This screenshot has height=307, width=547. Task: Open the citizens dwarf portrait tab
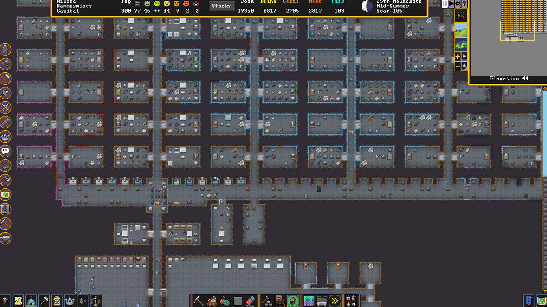pyautogui.click(x=5, y=301)
